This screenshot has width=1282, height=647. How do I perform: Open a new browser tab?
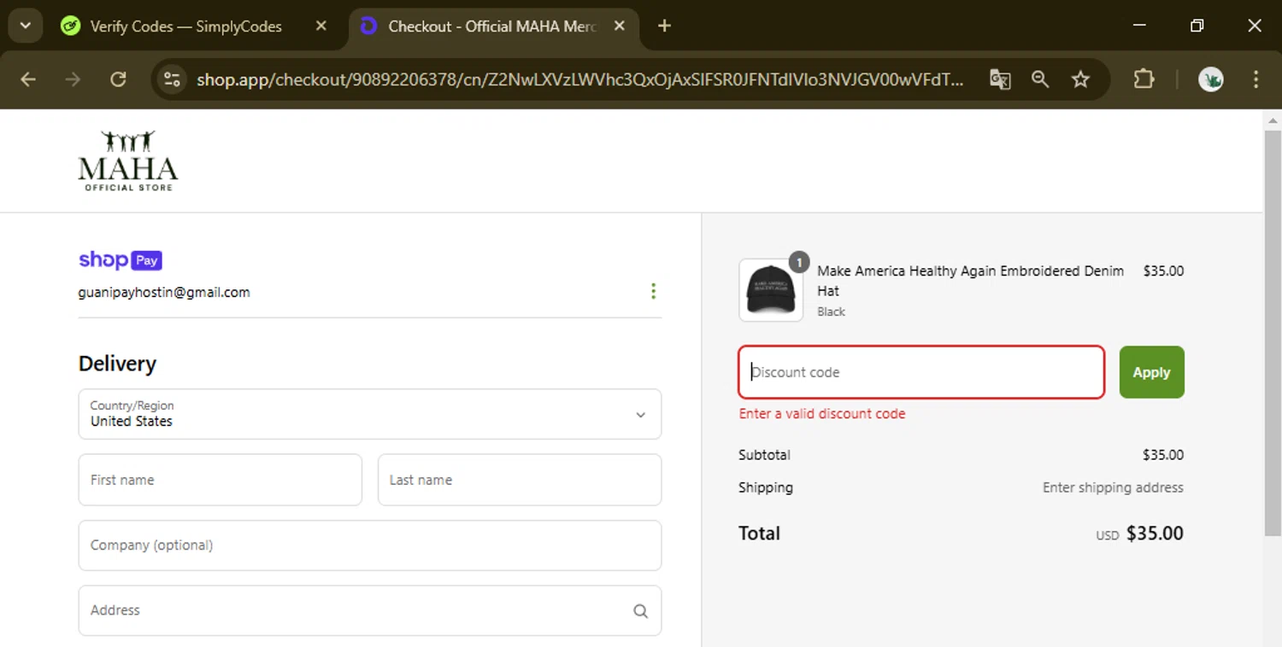coord(664,26)
